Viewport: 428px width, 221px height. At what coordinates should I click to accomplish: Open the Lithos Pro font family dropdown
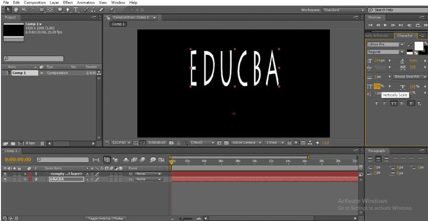coord(386,44)
